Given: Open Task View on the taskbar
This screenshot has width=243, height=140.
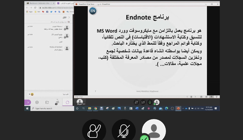Looking at the screenshot, I should (x=84, y=108).
